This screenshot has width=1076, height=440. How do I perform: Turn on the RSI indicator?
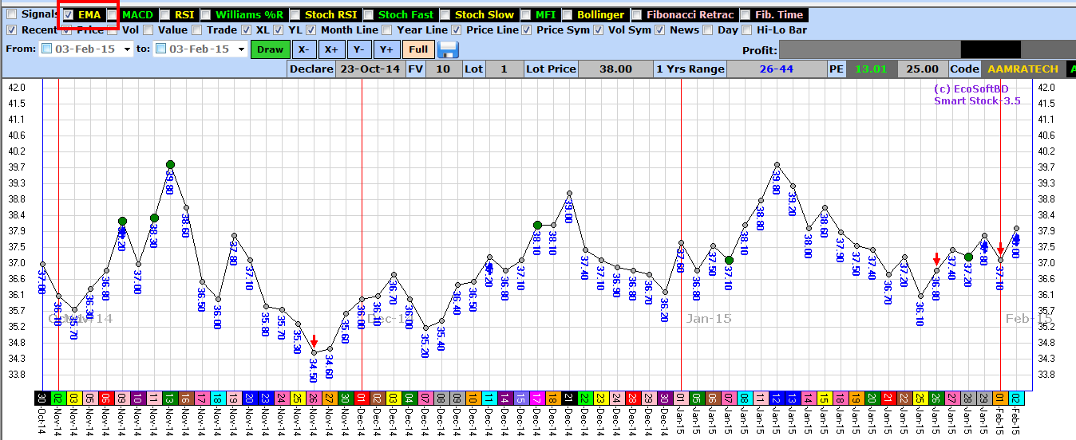point(164,14)
